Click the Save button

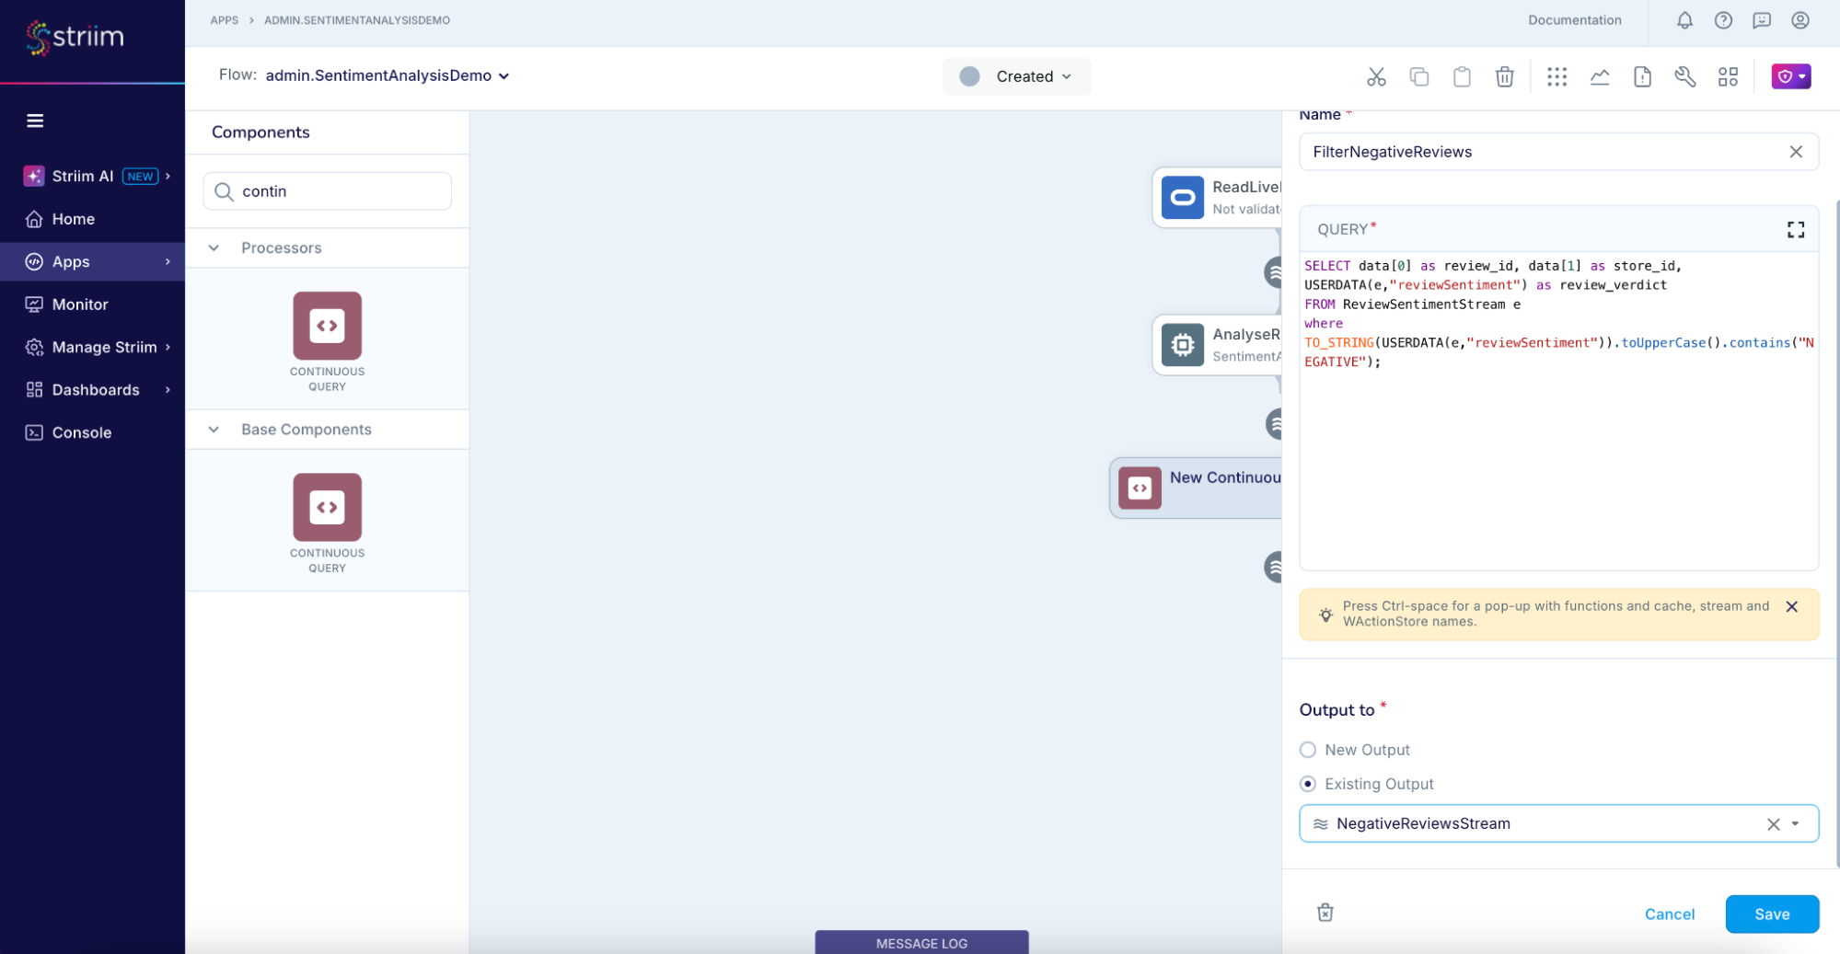click(x=1772, y=914)
